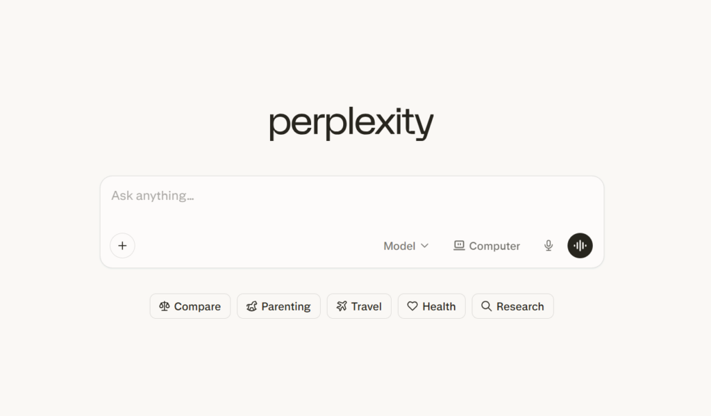The width and height of the screenshot is (711, 416).
Task: Click the magnifying glass icon on Research
Action: pyautogui.click(x=487, y=306)
